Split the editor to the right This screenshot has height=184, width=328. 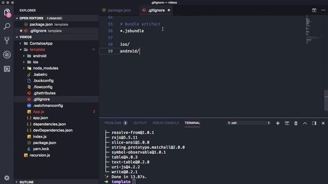click(314, 10)
